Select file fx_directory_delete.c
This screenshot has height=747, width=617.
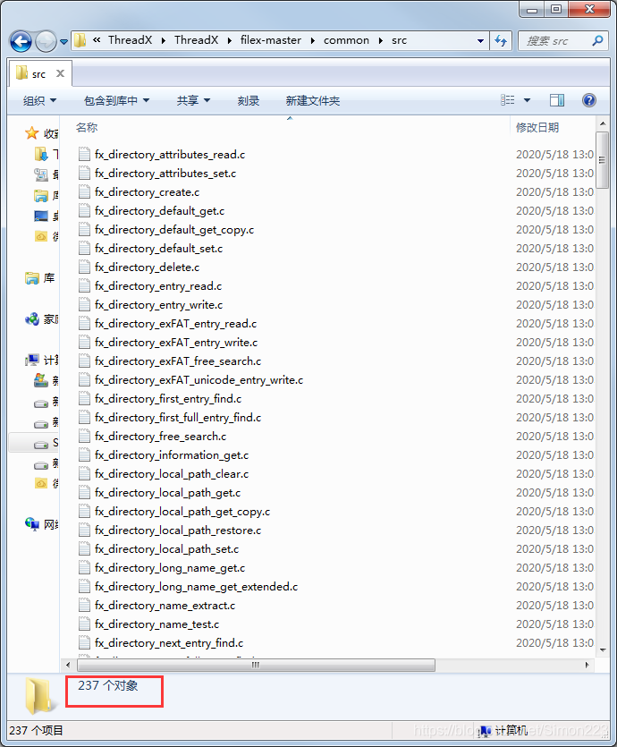click(147, 267)
